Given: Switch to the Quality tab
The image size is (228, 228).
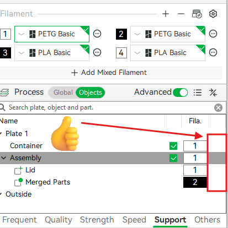Looking at the screenshot, I should pyautogui.click(x=59, y=220).
